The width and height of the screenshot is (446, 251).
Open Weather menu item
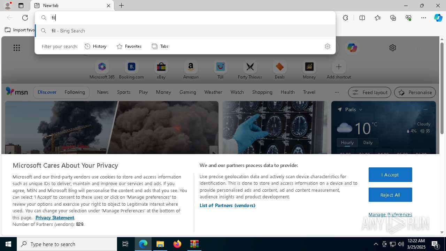(x=213, y=92)
